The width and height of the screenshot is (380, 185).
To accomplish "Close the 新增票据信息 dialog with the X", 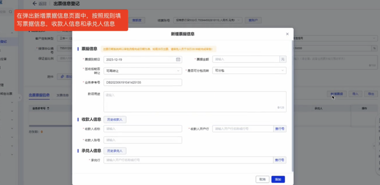I will (x=287, y=34).
